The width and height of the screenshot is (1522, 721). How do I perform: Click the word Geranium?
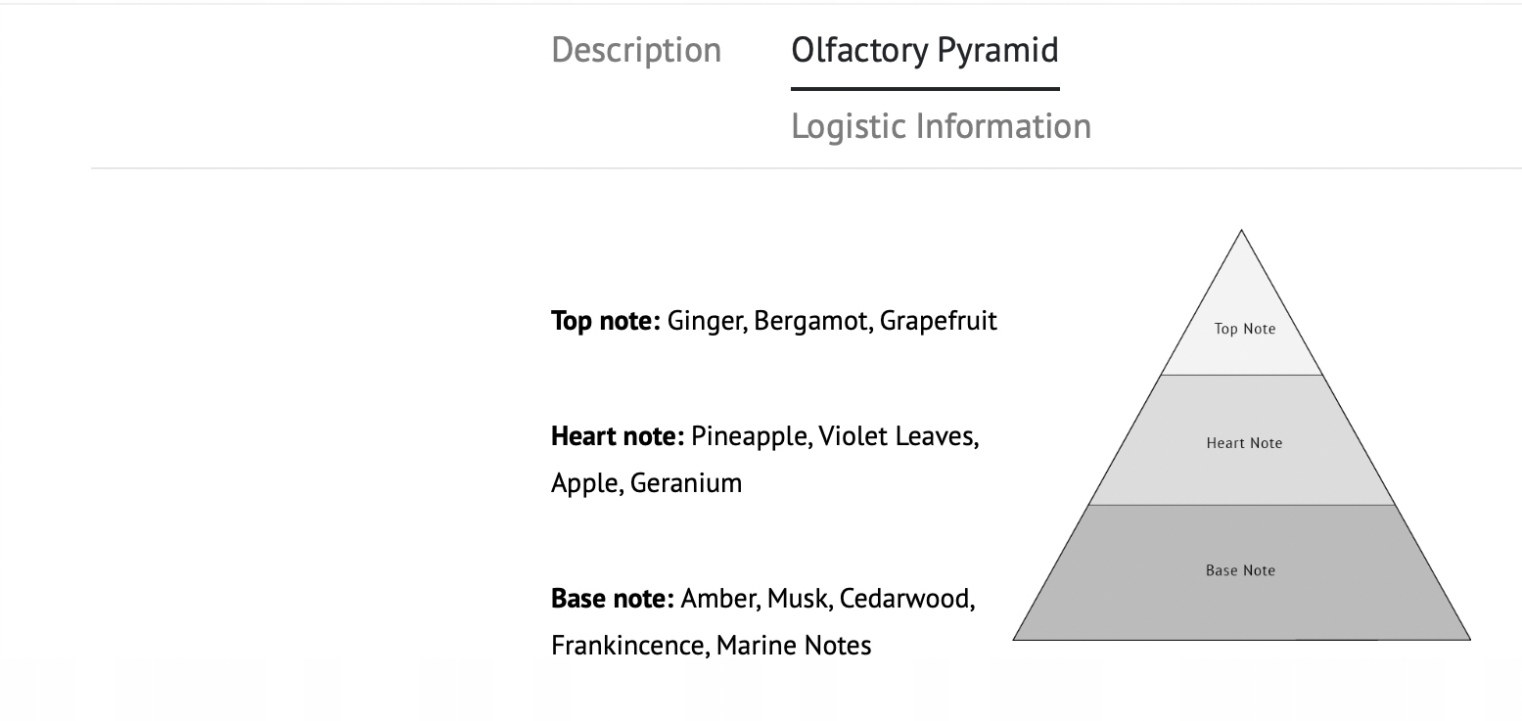pos(685,483)
